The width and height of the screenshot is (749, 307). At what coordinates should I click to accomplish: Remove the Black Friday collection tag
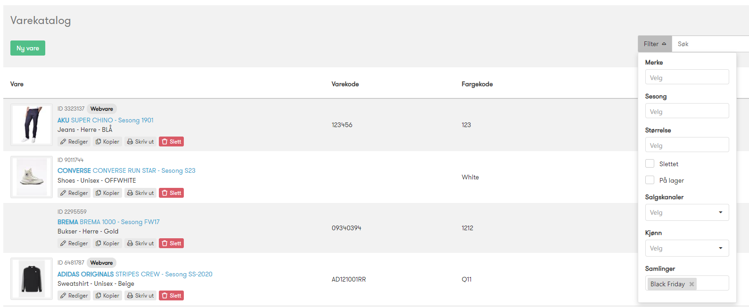(x=691, y=284)
